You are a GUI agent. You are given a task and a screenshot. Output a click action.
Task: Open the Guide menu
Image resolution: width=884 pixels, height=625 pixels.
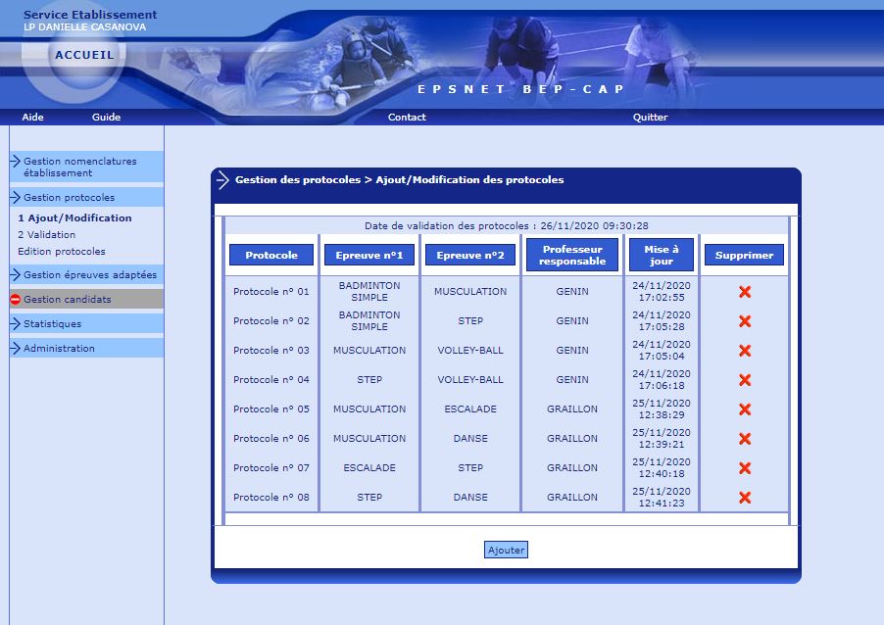coord(106,118)
